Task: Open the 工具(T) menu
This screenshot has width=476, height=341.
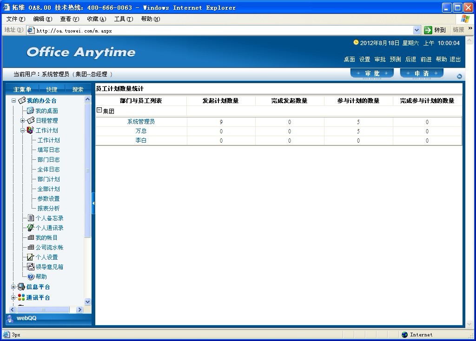Action: (x=123, y=19)
